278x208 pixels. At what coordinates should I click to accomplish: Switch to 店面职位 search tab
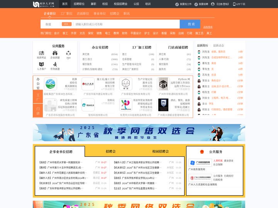[x=83, y=13]
